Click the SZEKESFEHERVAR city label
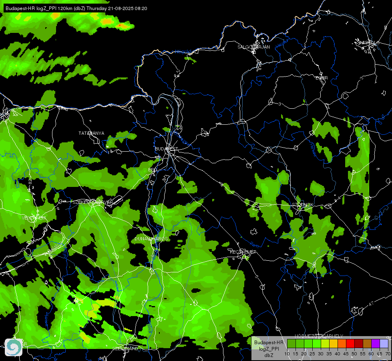392x361 pixels. 92,202
